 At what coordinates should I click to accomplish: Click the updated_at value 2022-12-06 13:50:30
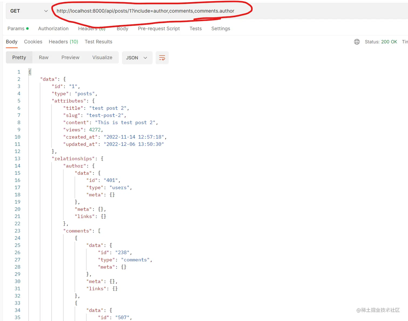coord(134,144)
